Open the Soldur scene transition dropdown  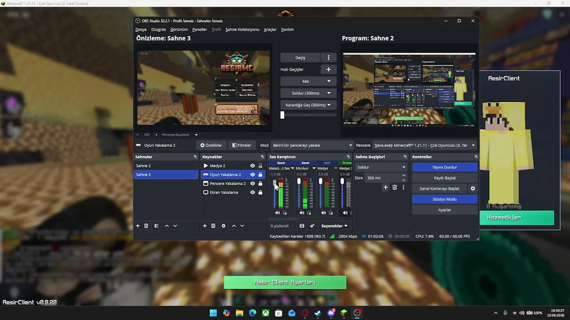tap(381, 167)
